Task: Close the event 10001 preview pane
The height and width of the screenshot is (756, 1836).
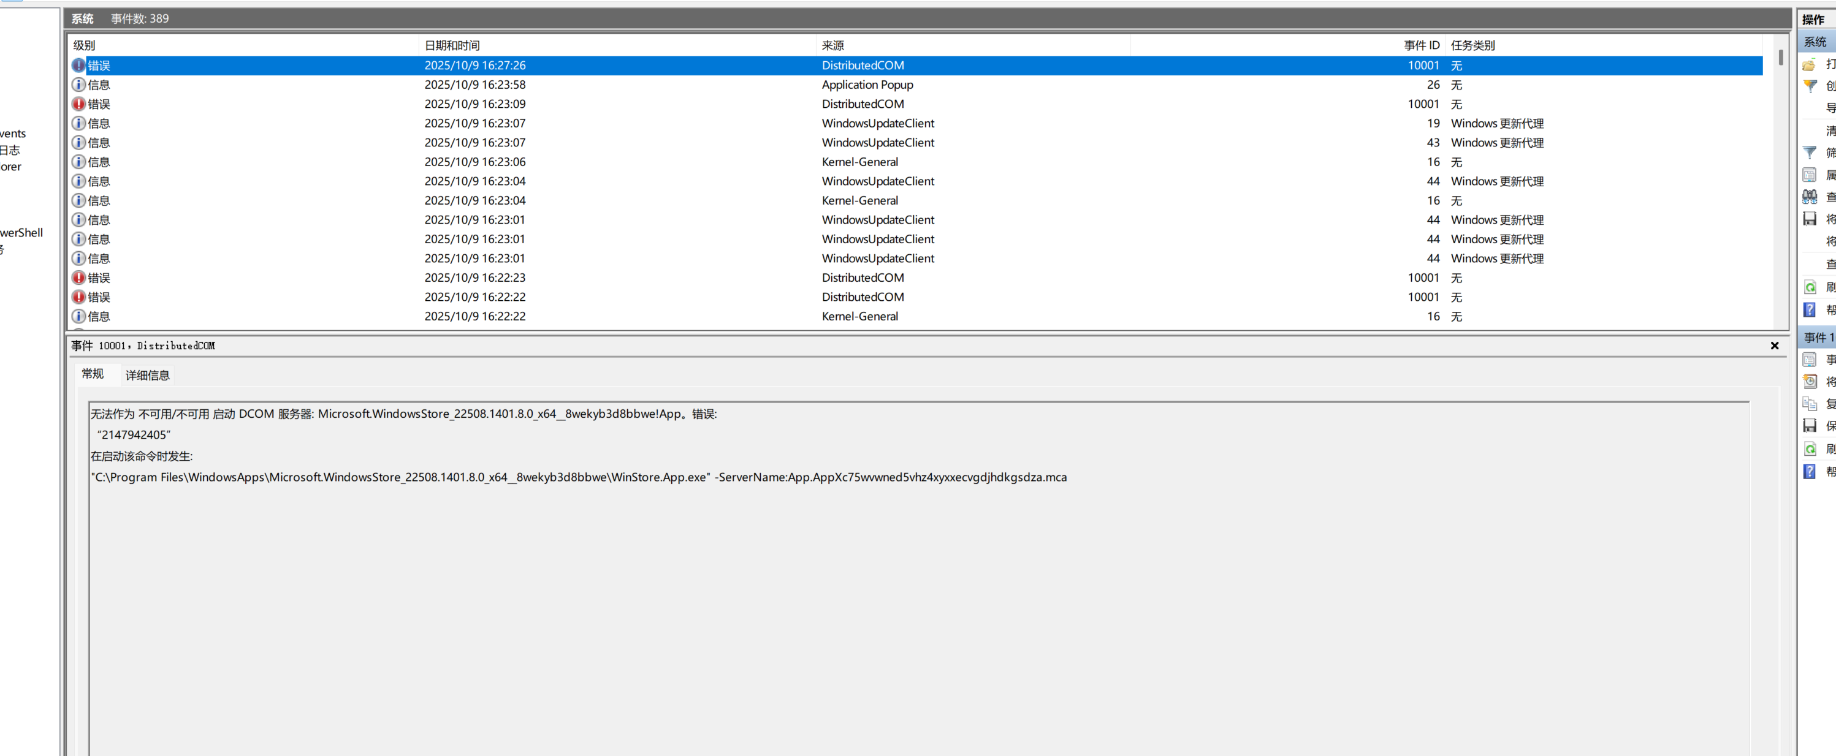Action: click(x=1774, y=346)
